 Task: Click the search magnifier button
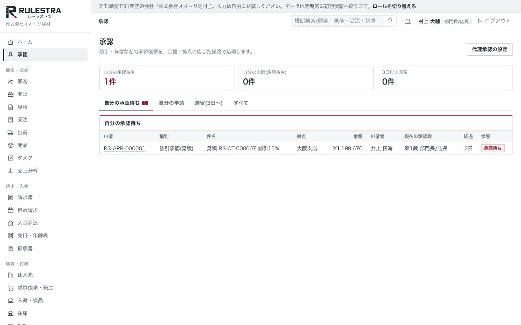pos(390,21)
